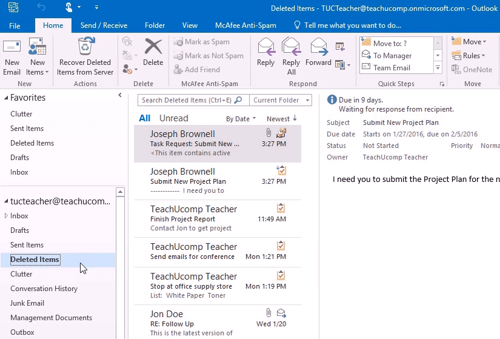Viewport: 500px width, 339px height.
Task: Toggle Touch/Mouse mode icon
Action: click(68, 7)
